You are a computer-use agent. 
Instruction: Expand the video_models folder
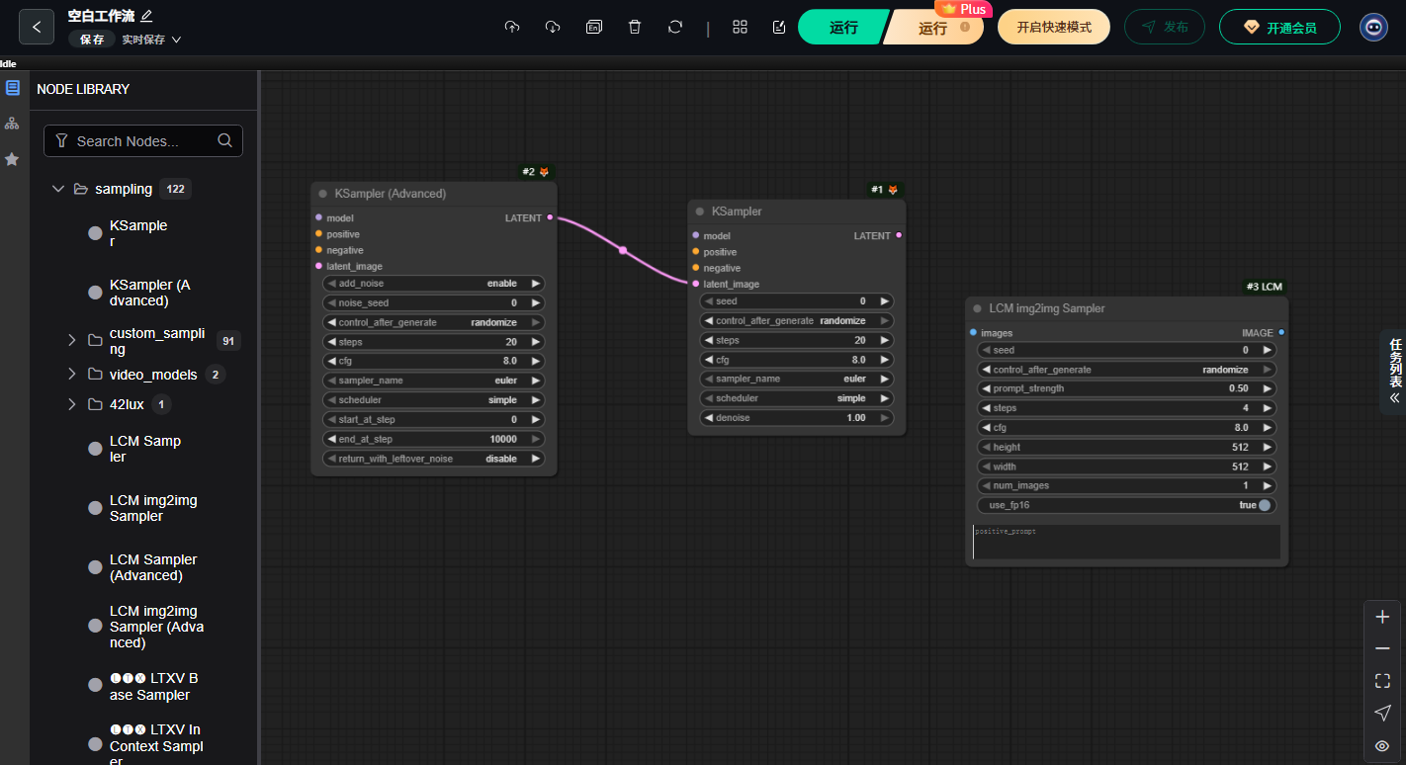(x=71, y=375)
